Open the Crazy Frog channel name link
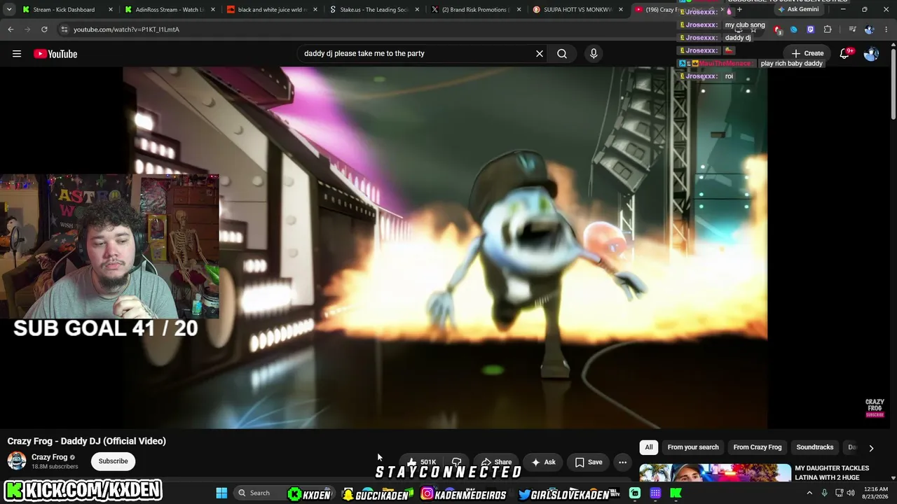 click(49, 457)
